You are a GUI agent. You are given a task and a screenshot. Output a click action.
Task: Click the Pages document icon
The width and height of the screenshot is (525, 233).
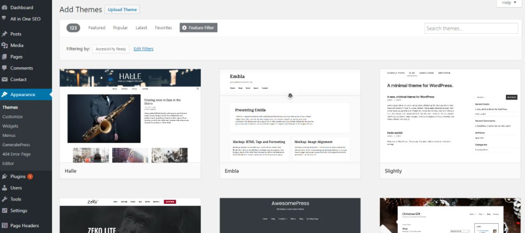point(4,57)
